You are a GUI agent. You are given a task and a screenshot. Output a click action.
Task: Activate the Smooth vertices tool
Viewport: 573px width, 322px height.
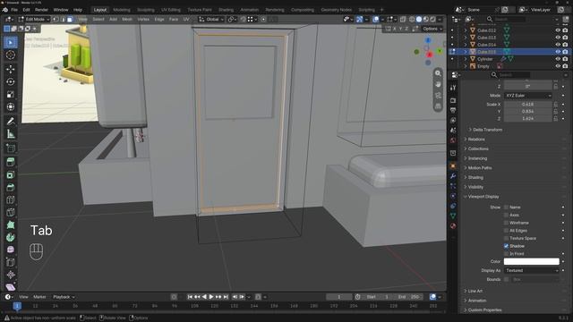[11, 250]
